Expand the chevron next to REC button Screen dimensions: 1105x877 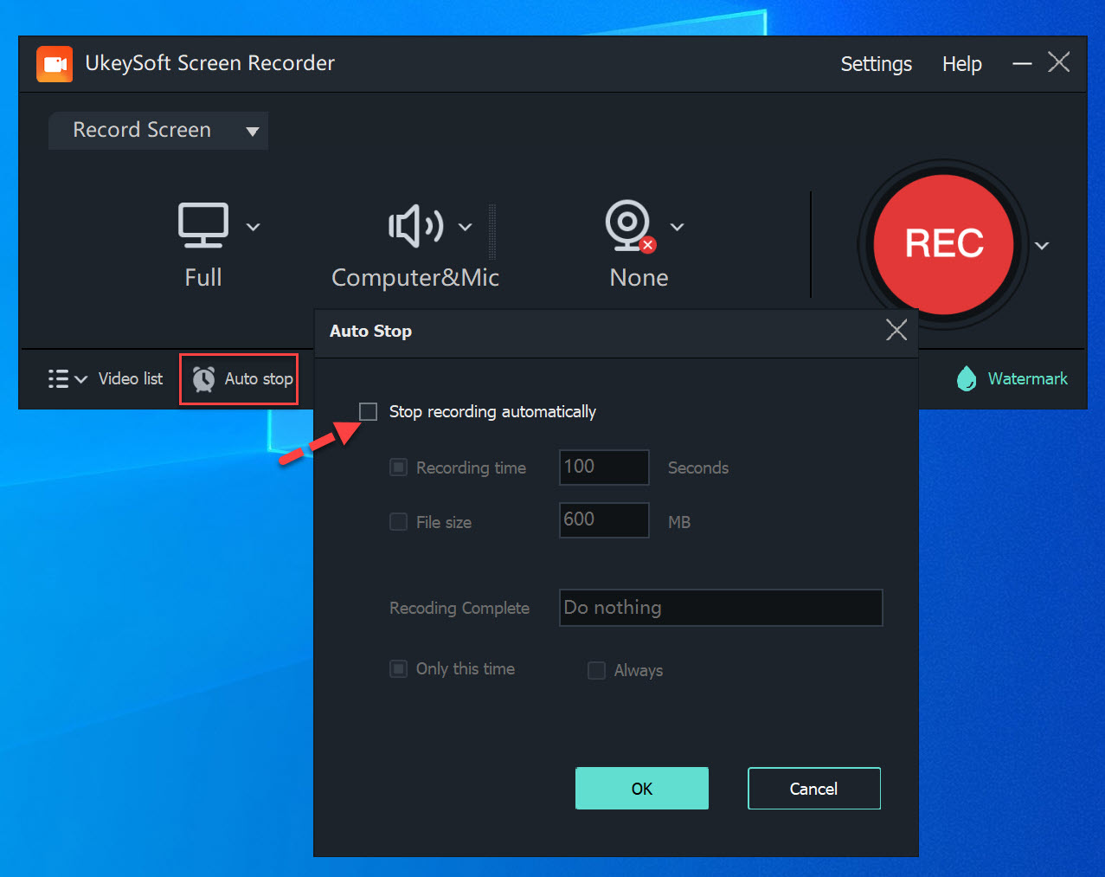tap(1042, 246)
